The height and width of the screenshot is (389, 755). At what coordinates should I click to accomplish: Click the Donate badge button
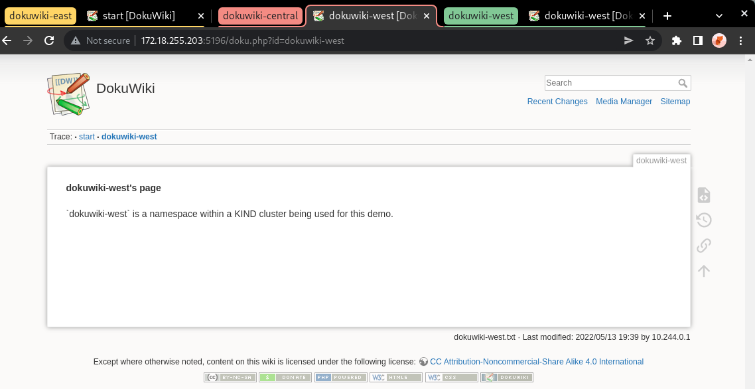(285, 377)
